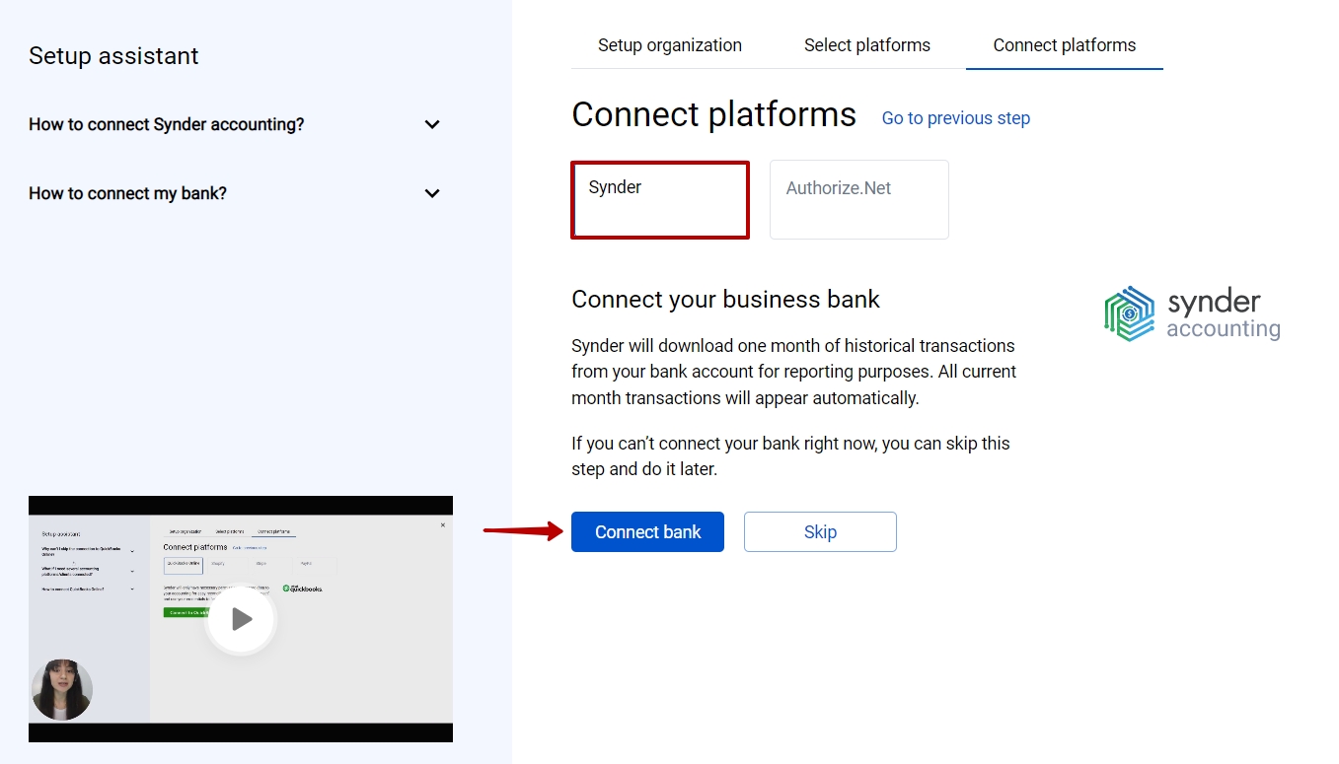This screenshot has height=764, width=1339.
Task: Expand 'How to connect my bank?' chevron
Action: tap(432, 193)
